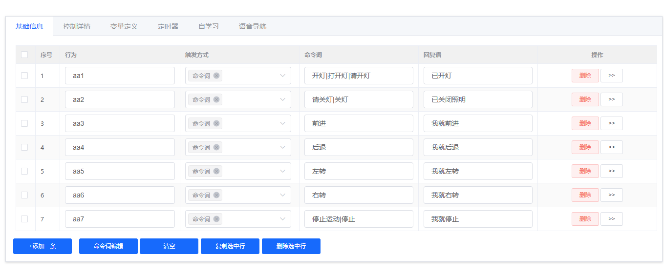The height and width of the screenshot is (275, 664).
Task: Open 命令词编辑 button
Action: pyautogui.click(x=108, y=246)
